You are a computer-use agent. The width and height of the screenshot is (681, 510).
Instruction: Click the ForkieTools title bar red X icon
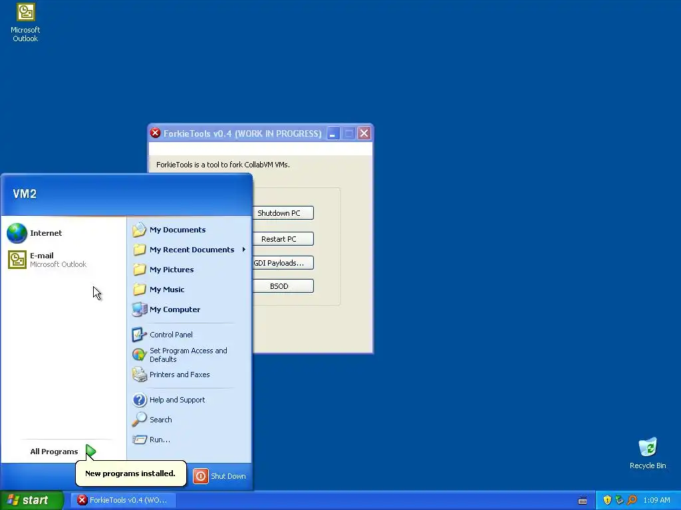(x=156, y=133)
